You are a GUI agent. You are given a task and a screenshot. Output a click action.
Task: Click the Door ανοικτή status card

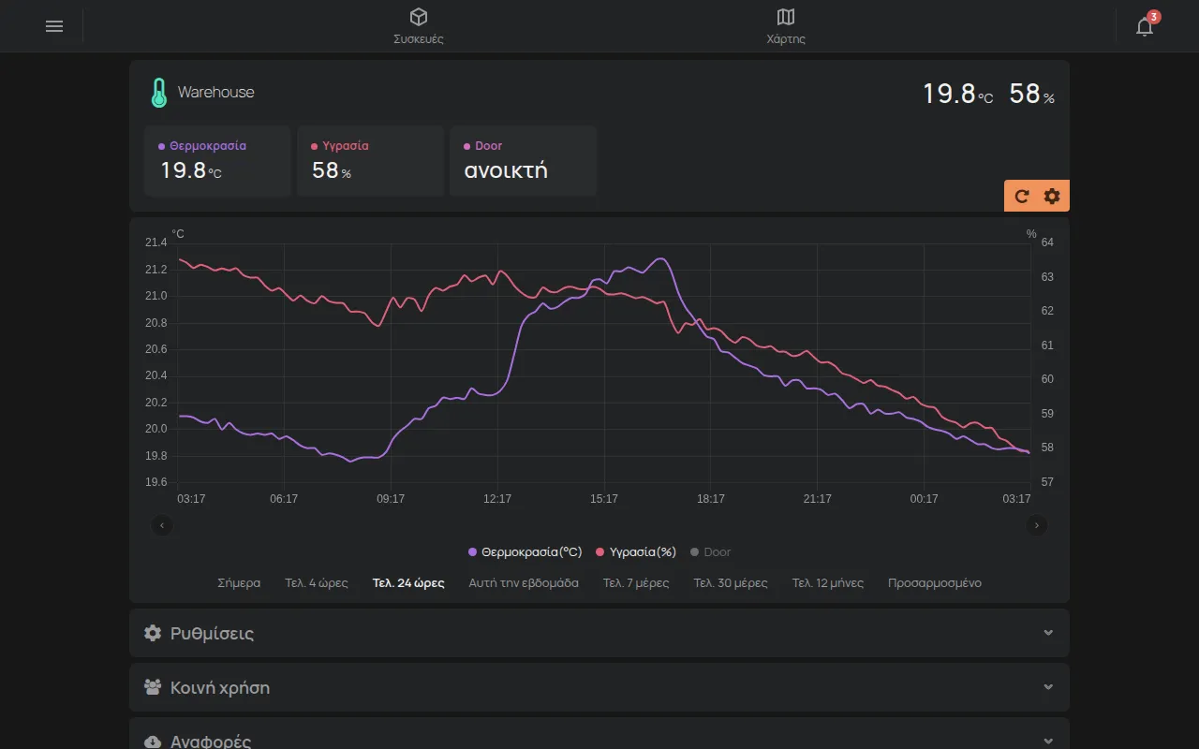pos(524,161)
